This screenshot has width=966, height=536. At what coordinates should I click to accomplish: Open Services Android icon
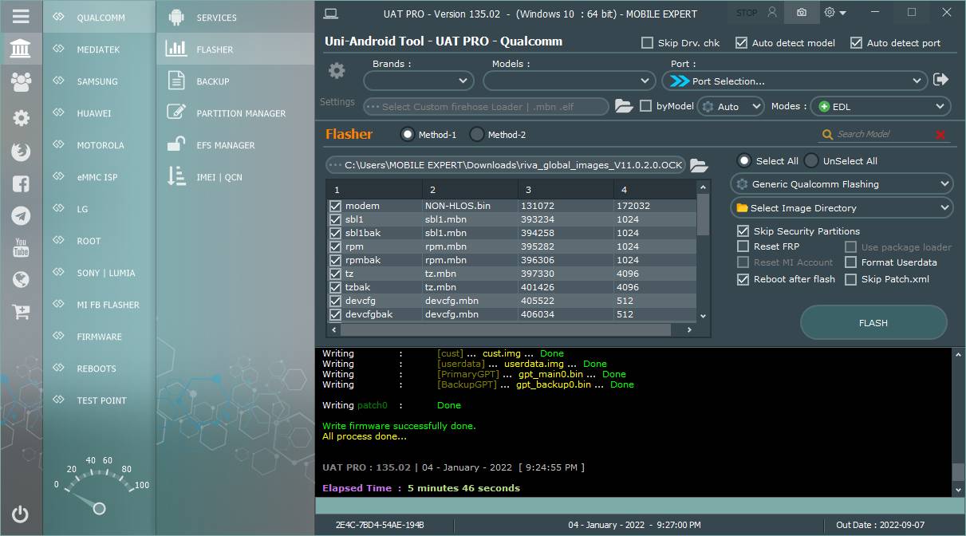(177, 17)
